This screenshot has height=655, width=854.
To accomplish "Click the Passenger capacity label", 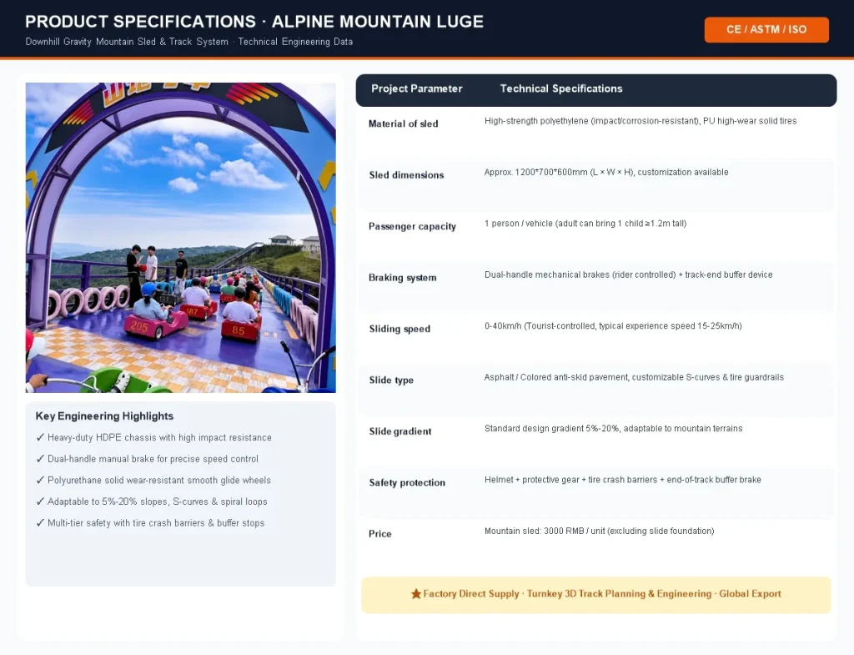I will (x=412, y=226).
